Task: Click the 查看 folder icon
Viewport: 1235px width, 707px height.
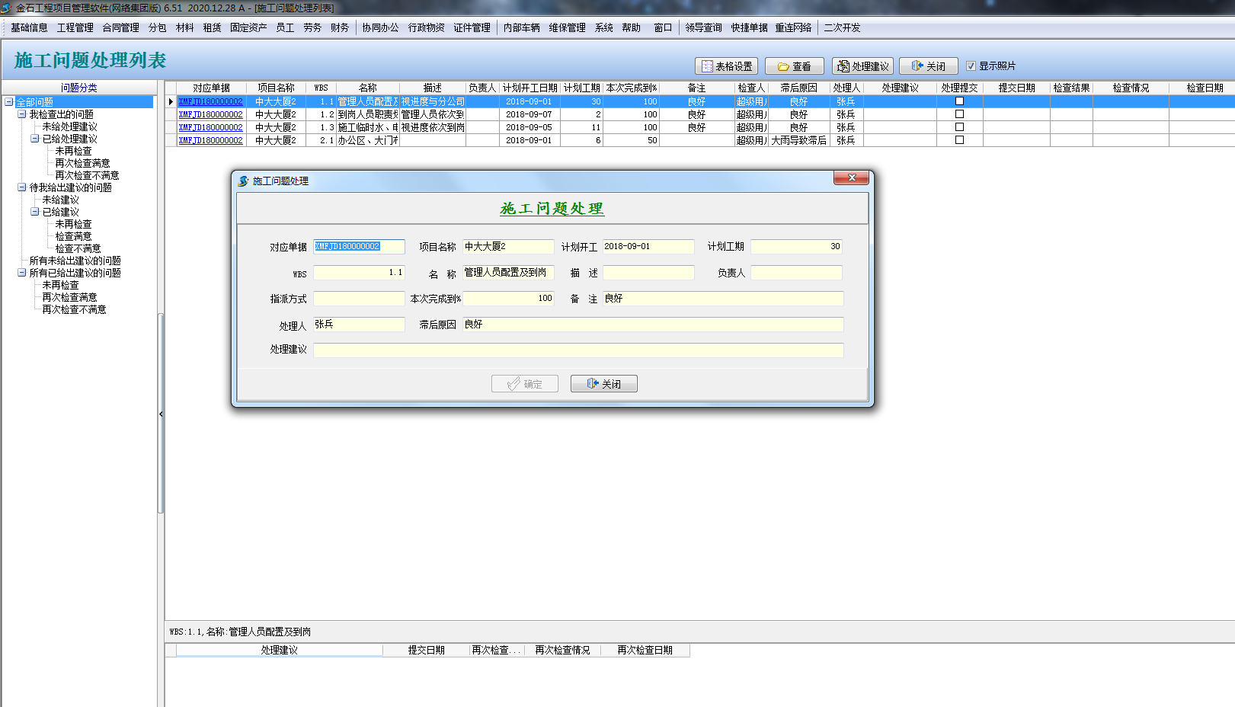Action: [782, 66]
